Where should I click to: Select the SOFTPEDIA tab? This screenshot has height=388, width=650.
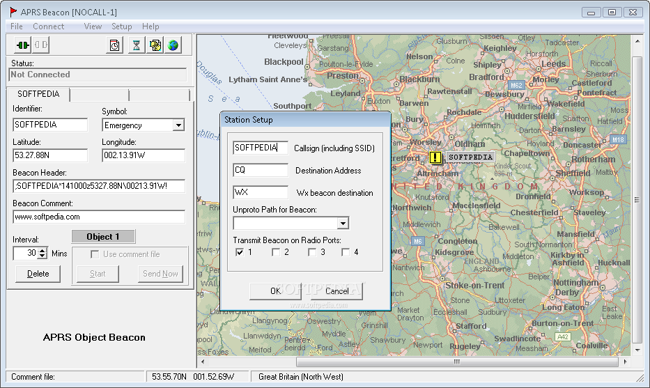click(x=38, y=94)
